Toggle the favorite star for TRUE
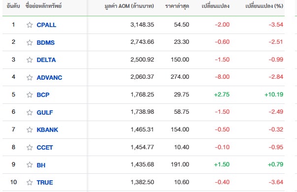Image resolution: width=297 pixels, height=192 pixels. pos(30,182)
